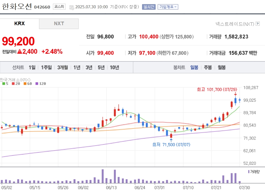Click the 코스피 market label
The width and height of the screenshot is (265, 196).
coord(59,7)
